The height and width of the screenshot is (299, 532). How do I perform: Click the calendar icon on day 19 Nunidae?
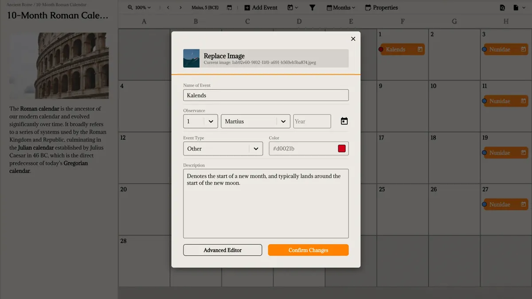tap(524, 153)
